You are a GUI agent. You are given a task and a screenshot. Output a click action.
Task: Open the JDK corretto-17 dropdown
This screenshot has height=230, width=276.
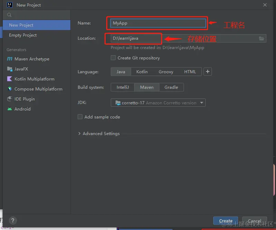click(158, 103)
